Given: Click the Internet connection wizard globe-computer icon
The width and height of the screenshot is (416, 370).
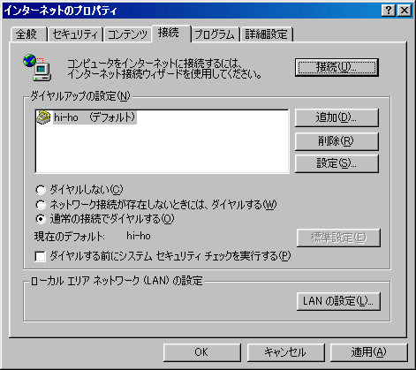Looking at the screenshot, I should click(x=37, y=67).
